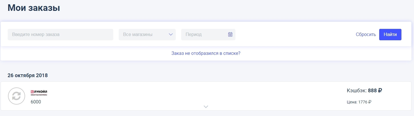
Task: Click the calendar icon in the Период field
Action: point(230,34)
